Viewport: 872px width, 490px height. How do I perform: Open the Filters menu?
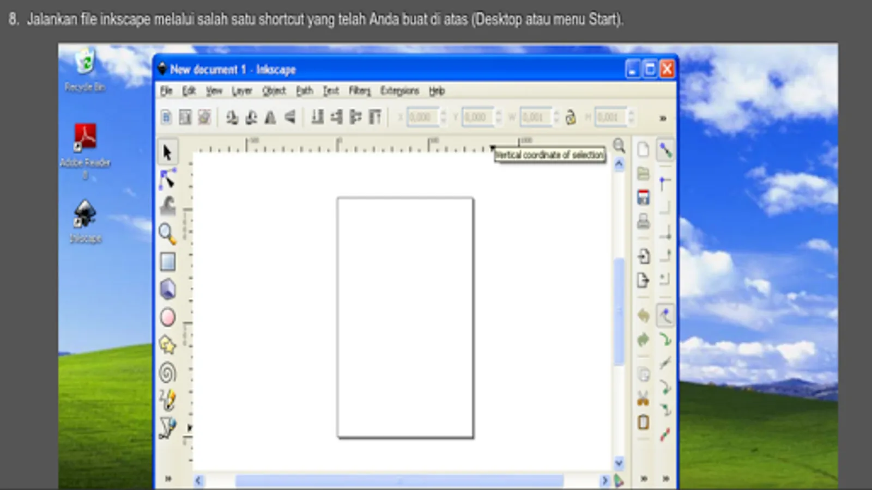coord(360,91)
